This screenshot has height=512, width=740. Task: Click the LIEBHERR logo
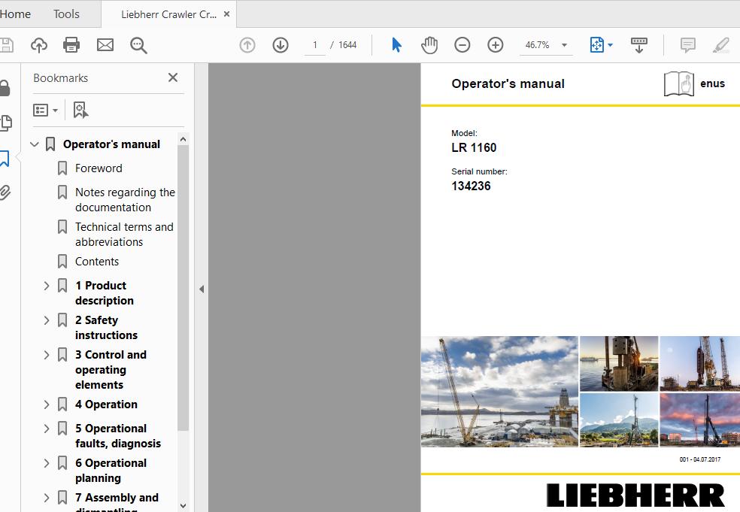click(x=635, y=495)
